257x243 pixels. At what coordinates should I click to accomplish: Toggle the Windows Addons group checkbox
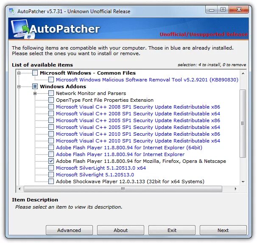pos(35,87)
